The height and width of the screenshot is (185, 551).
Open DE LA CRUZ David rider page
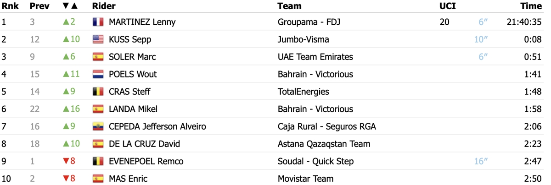(x=144, y=144)
